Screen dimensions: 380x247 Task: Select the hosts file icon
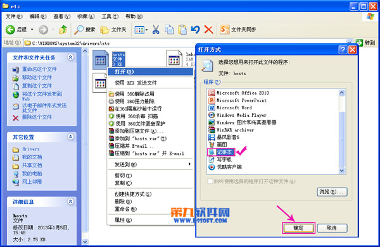pyautogui.click(x=101, y=59)
